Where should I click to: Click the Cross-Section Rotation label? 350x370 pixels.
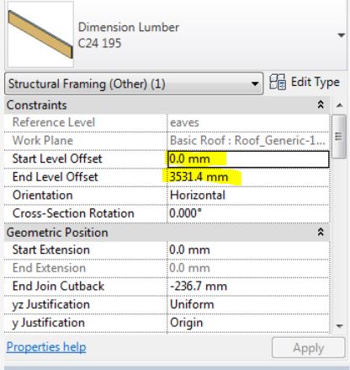click(73, 213)
